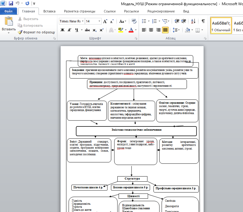Cut selection with Вырезать scissors

28,19
